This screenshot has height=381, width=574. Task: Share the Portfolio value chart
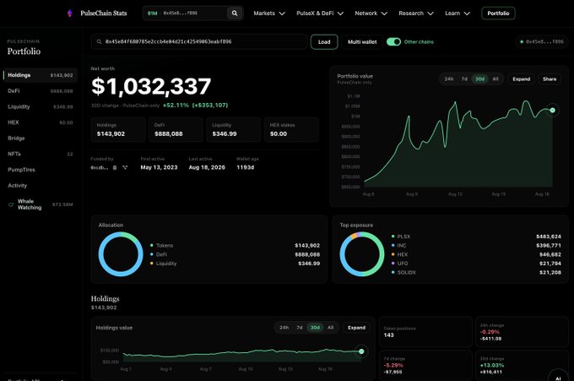[550, 79]
